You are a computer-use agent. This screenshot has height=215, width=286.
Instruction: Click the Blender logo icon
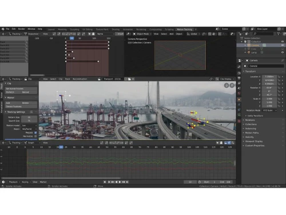pos(3,29)
